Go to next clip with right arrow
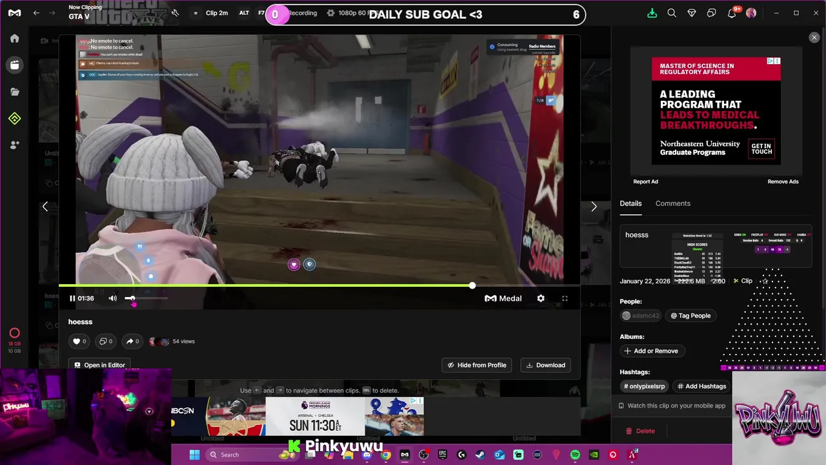The height and width of the screenshot is (465, 826). coord(594,207)
